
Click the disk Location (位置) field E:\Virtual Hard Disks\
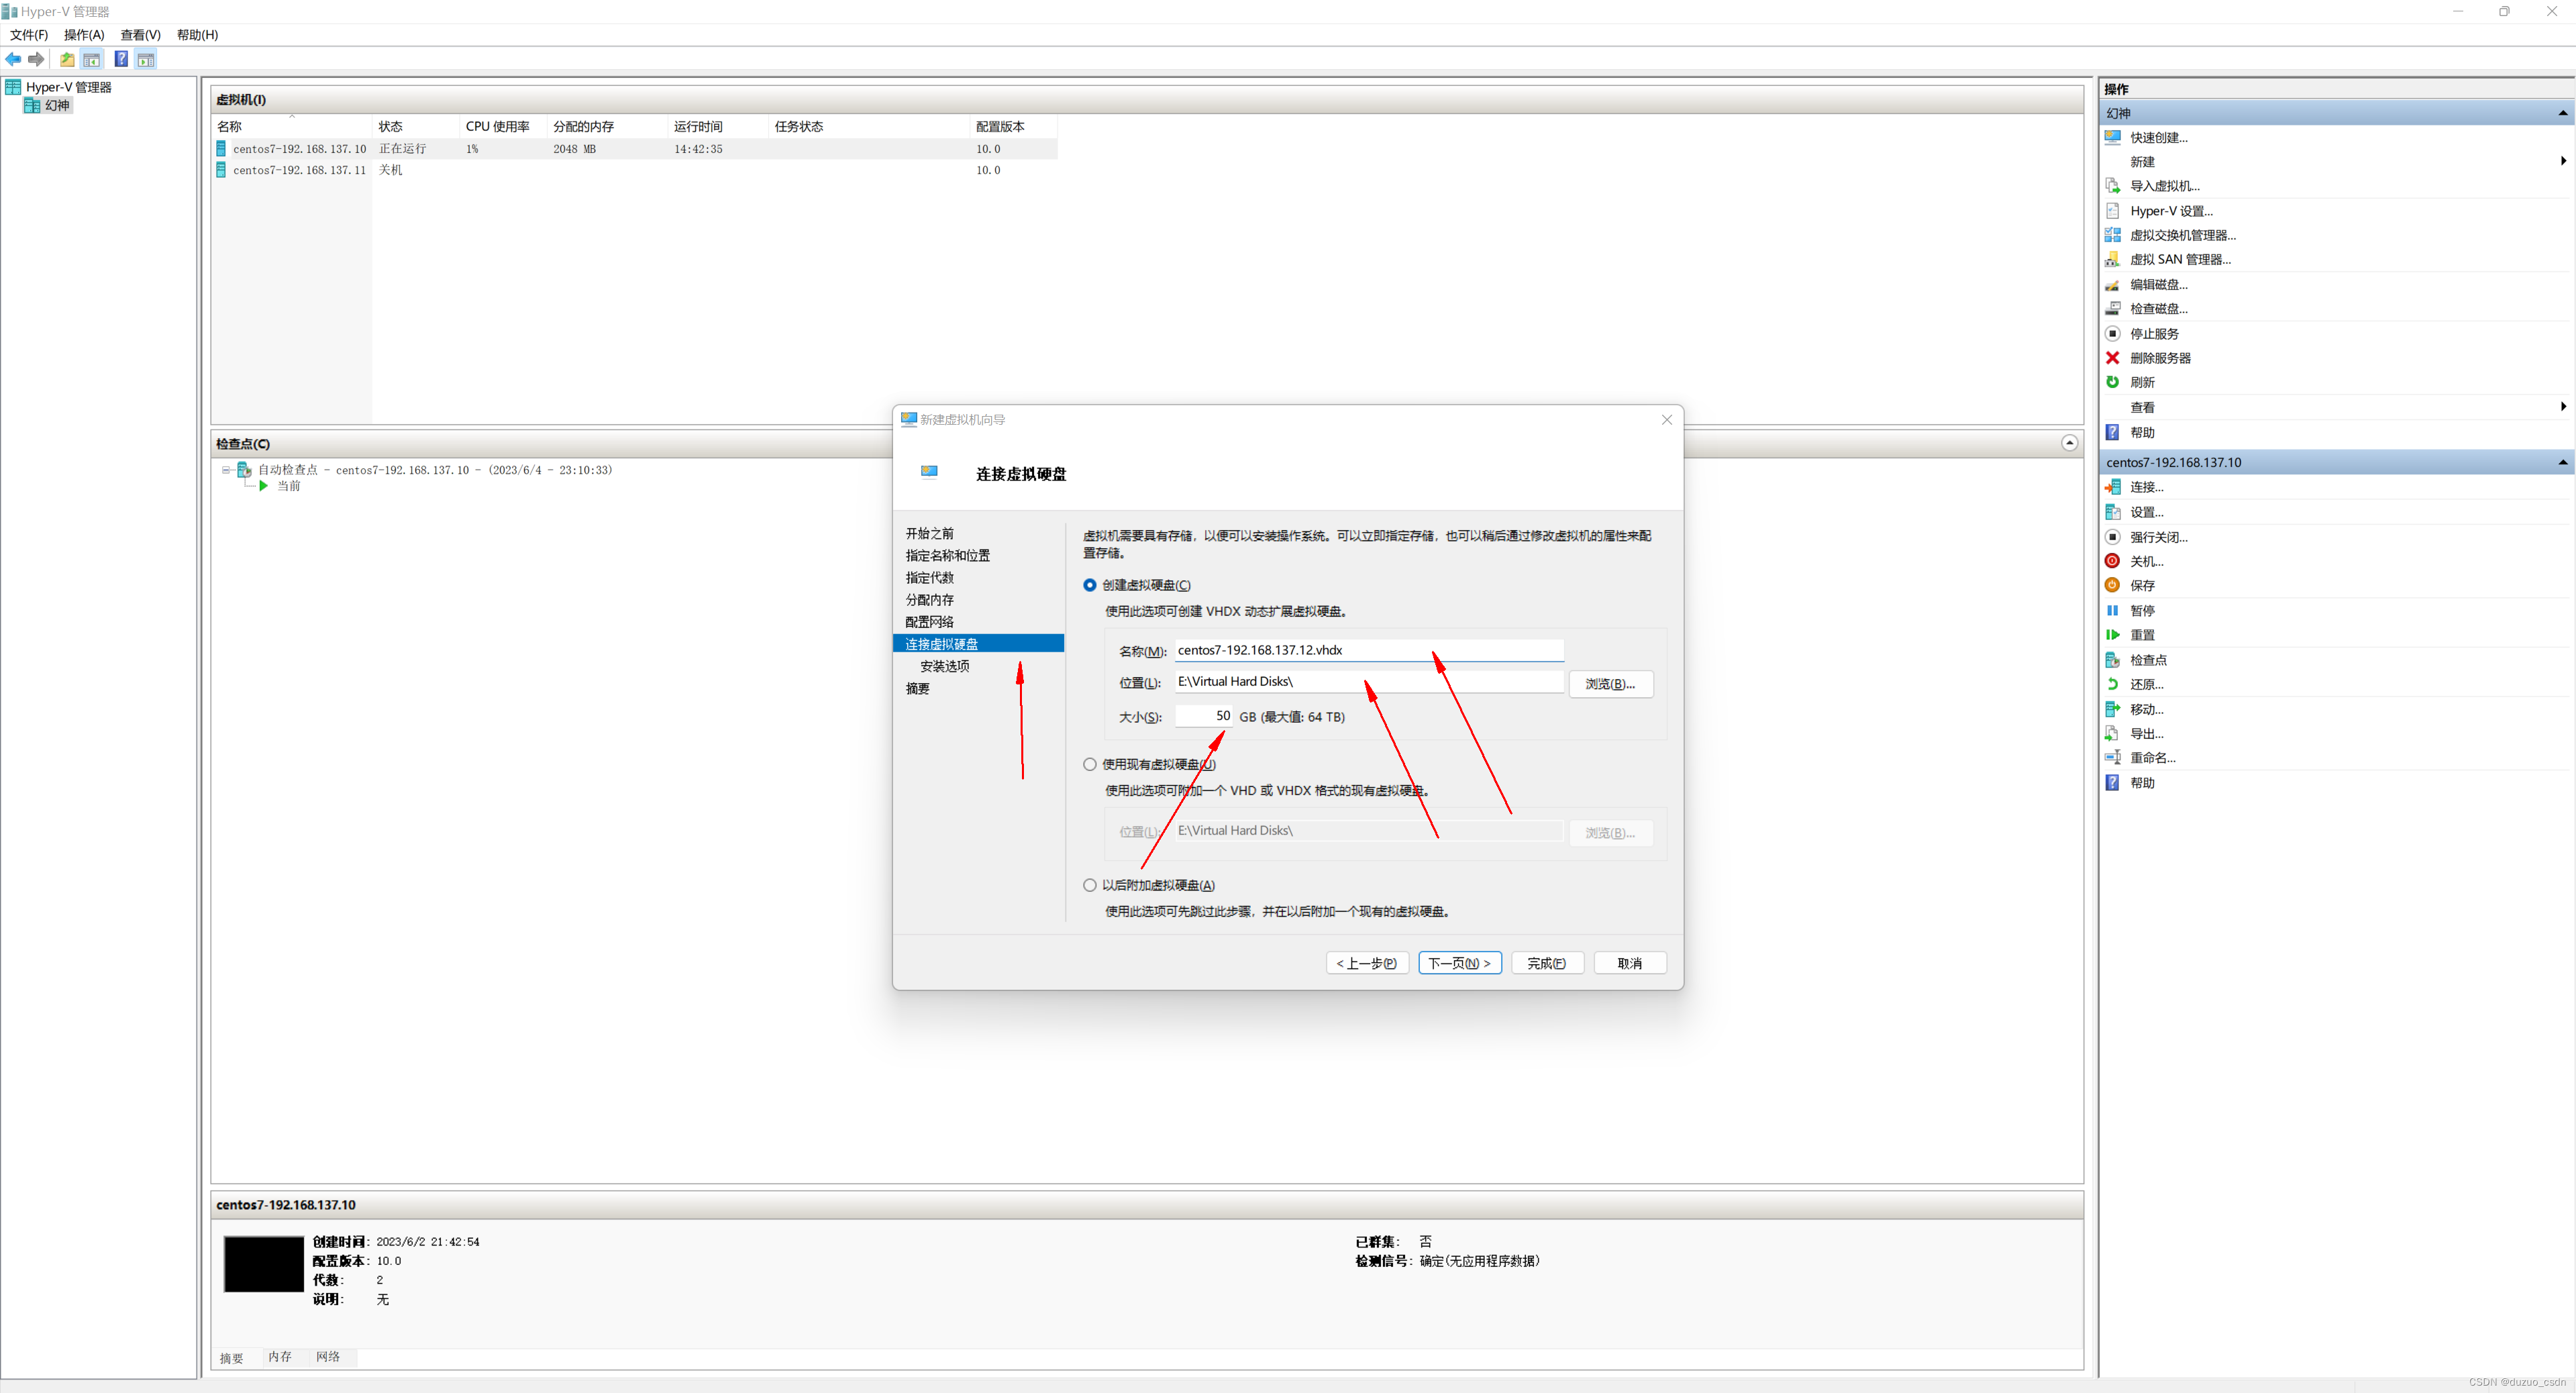[1369, 682]
